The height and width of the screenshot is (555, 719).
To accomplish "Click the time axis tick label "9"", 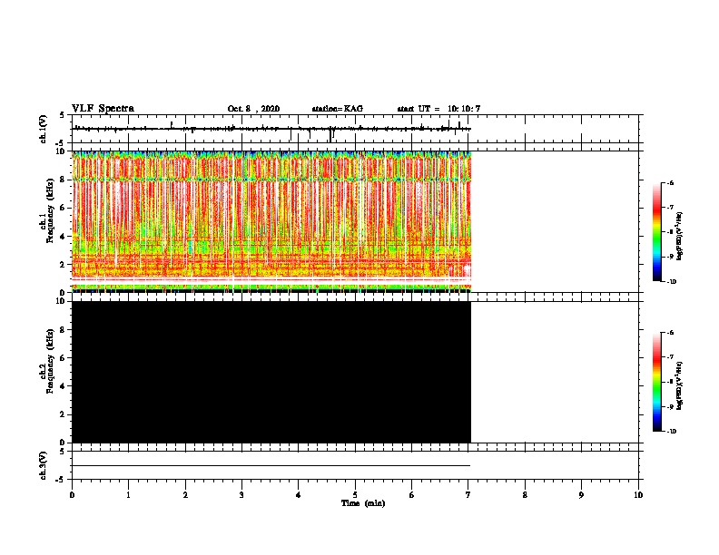I will [581, 494].
